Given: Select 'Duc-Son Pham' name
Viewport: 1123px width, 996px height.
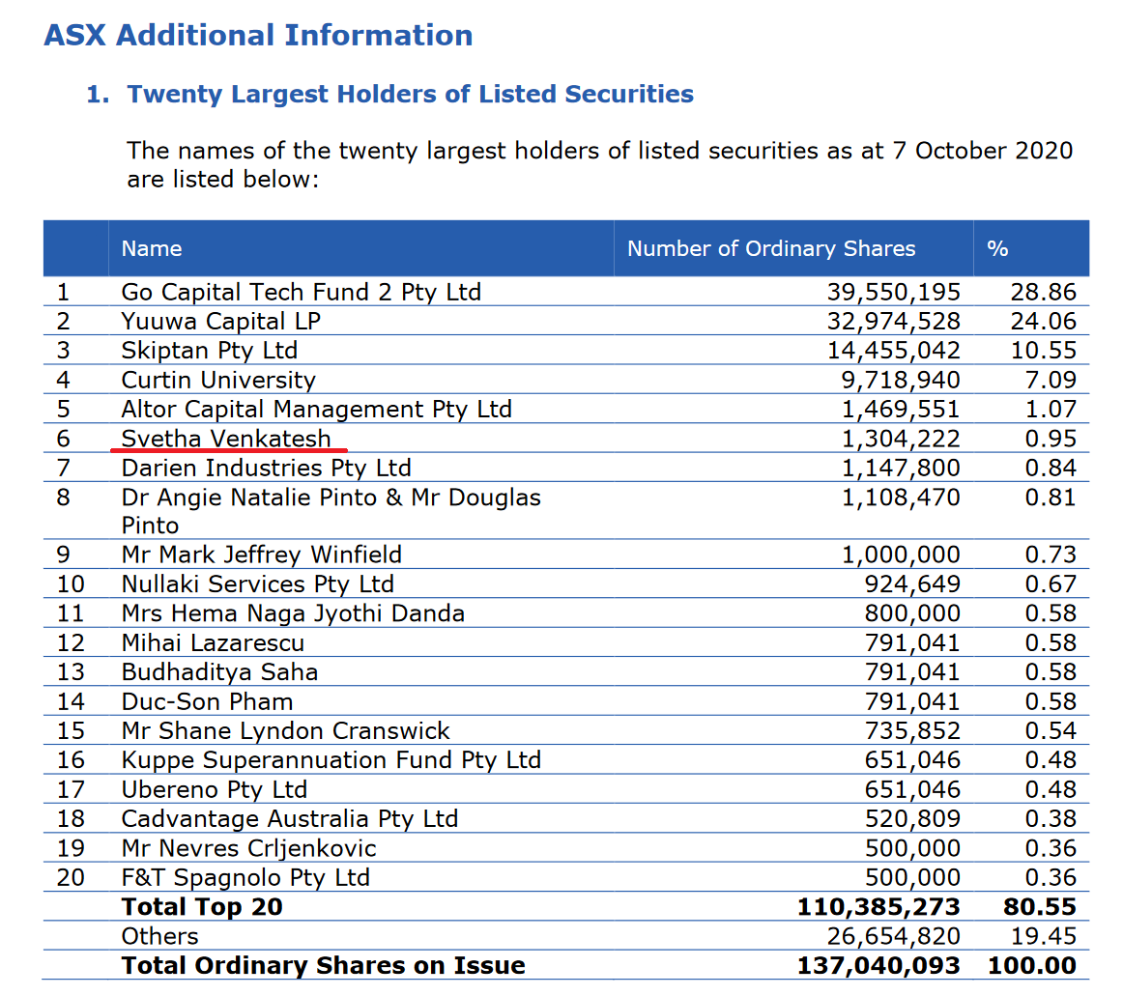Looking at the screenshot, I should (x=208, y=701).
